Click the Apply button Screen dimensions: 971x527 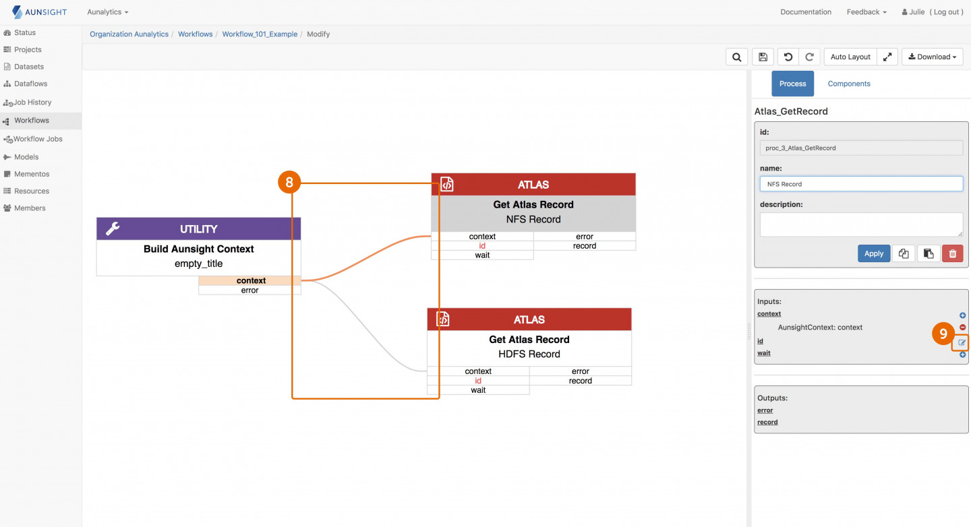[x=874, y=253]
